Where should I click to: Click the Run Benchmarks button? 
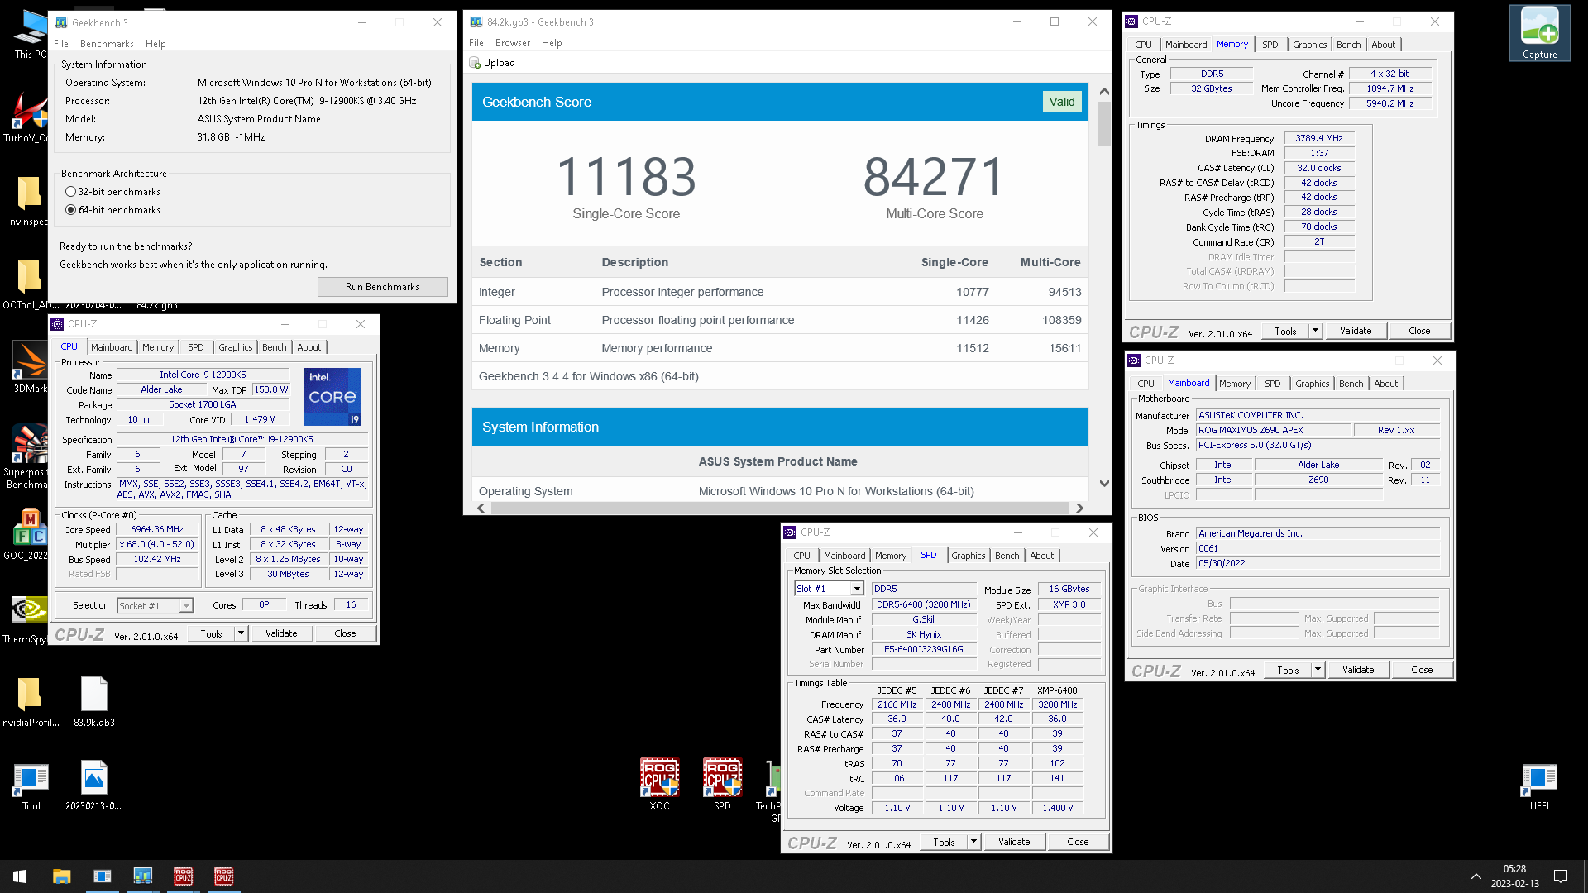[x=382, y=287]
